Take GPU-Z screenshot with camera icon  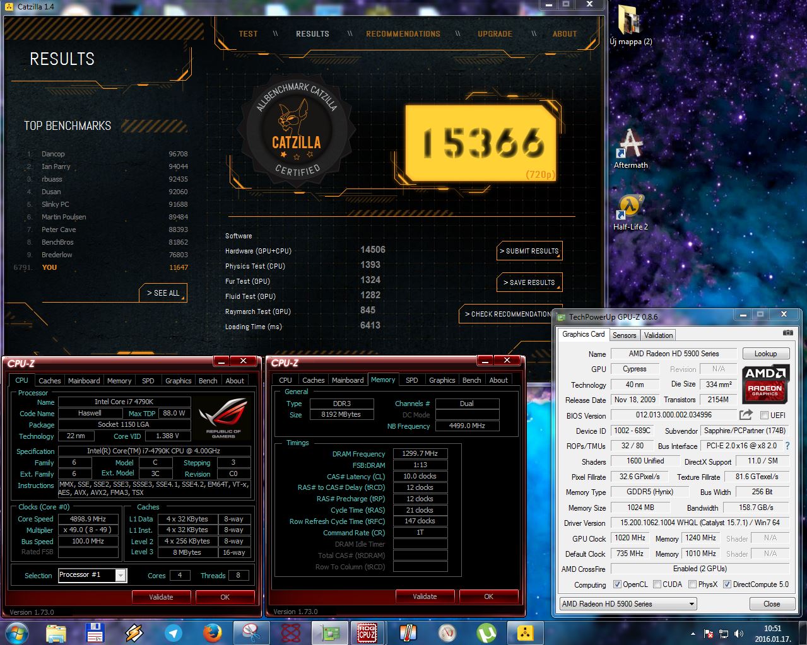coord(788,333)
